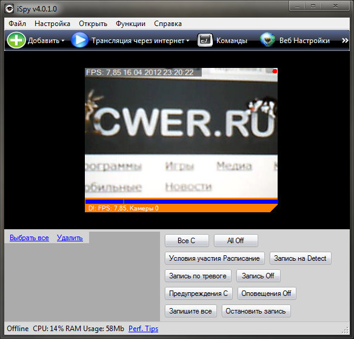Click the All Off button

pyautogui.click(x=236, y=241)
